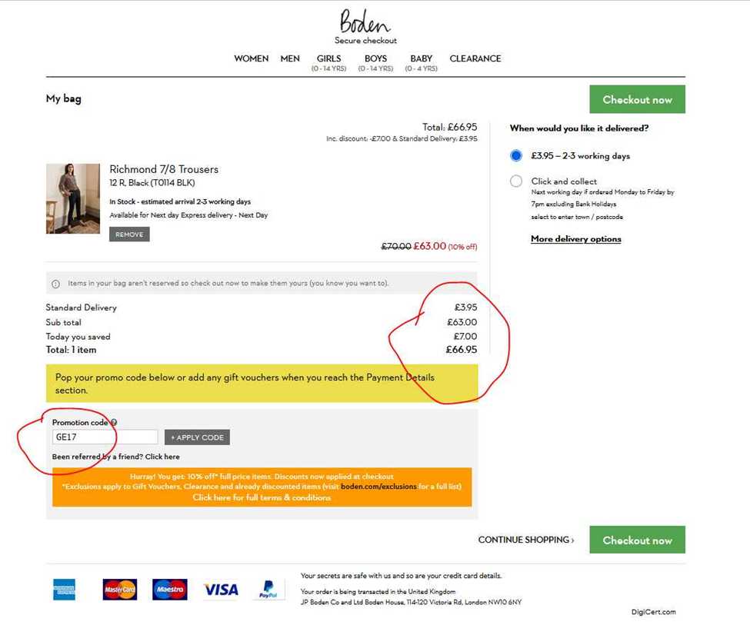
Task: Open More delivery options link
Action: [576, 238]
